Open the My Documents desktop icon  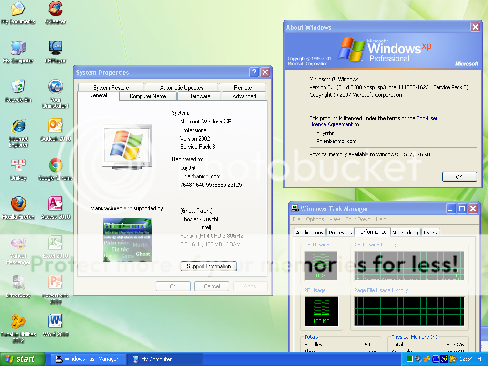[18, 13]
